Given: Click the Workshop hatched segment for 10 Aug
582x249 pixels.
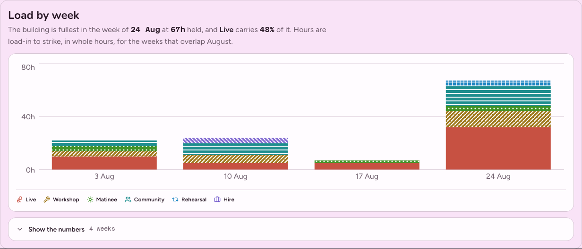Looking at the screenshot, I should [236, 159].
